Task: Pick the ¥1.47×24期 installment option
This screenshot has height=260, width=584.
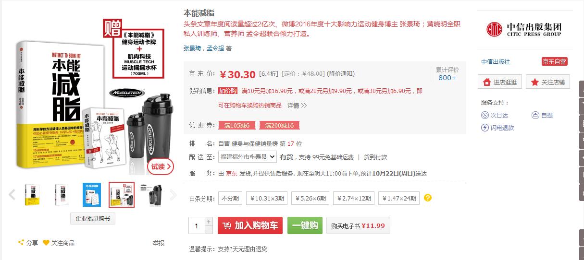Action: pos(398,198)
